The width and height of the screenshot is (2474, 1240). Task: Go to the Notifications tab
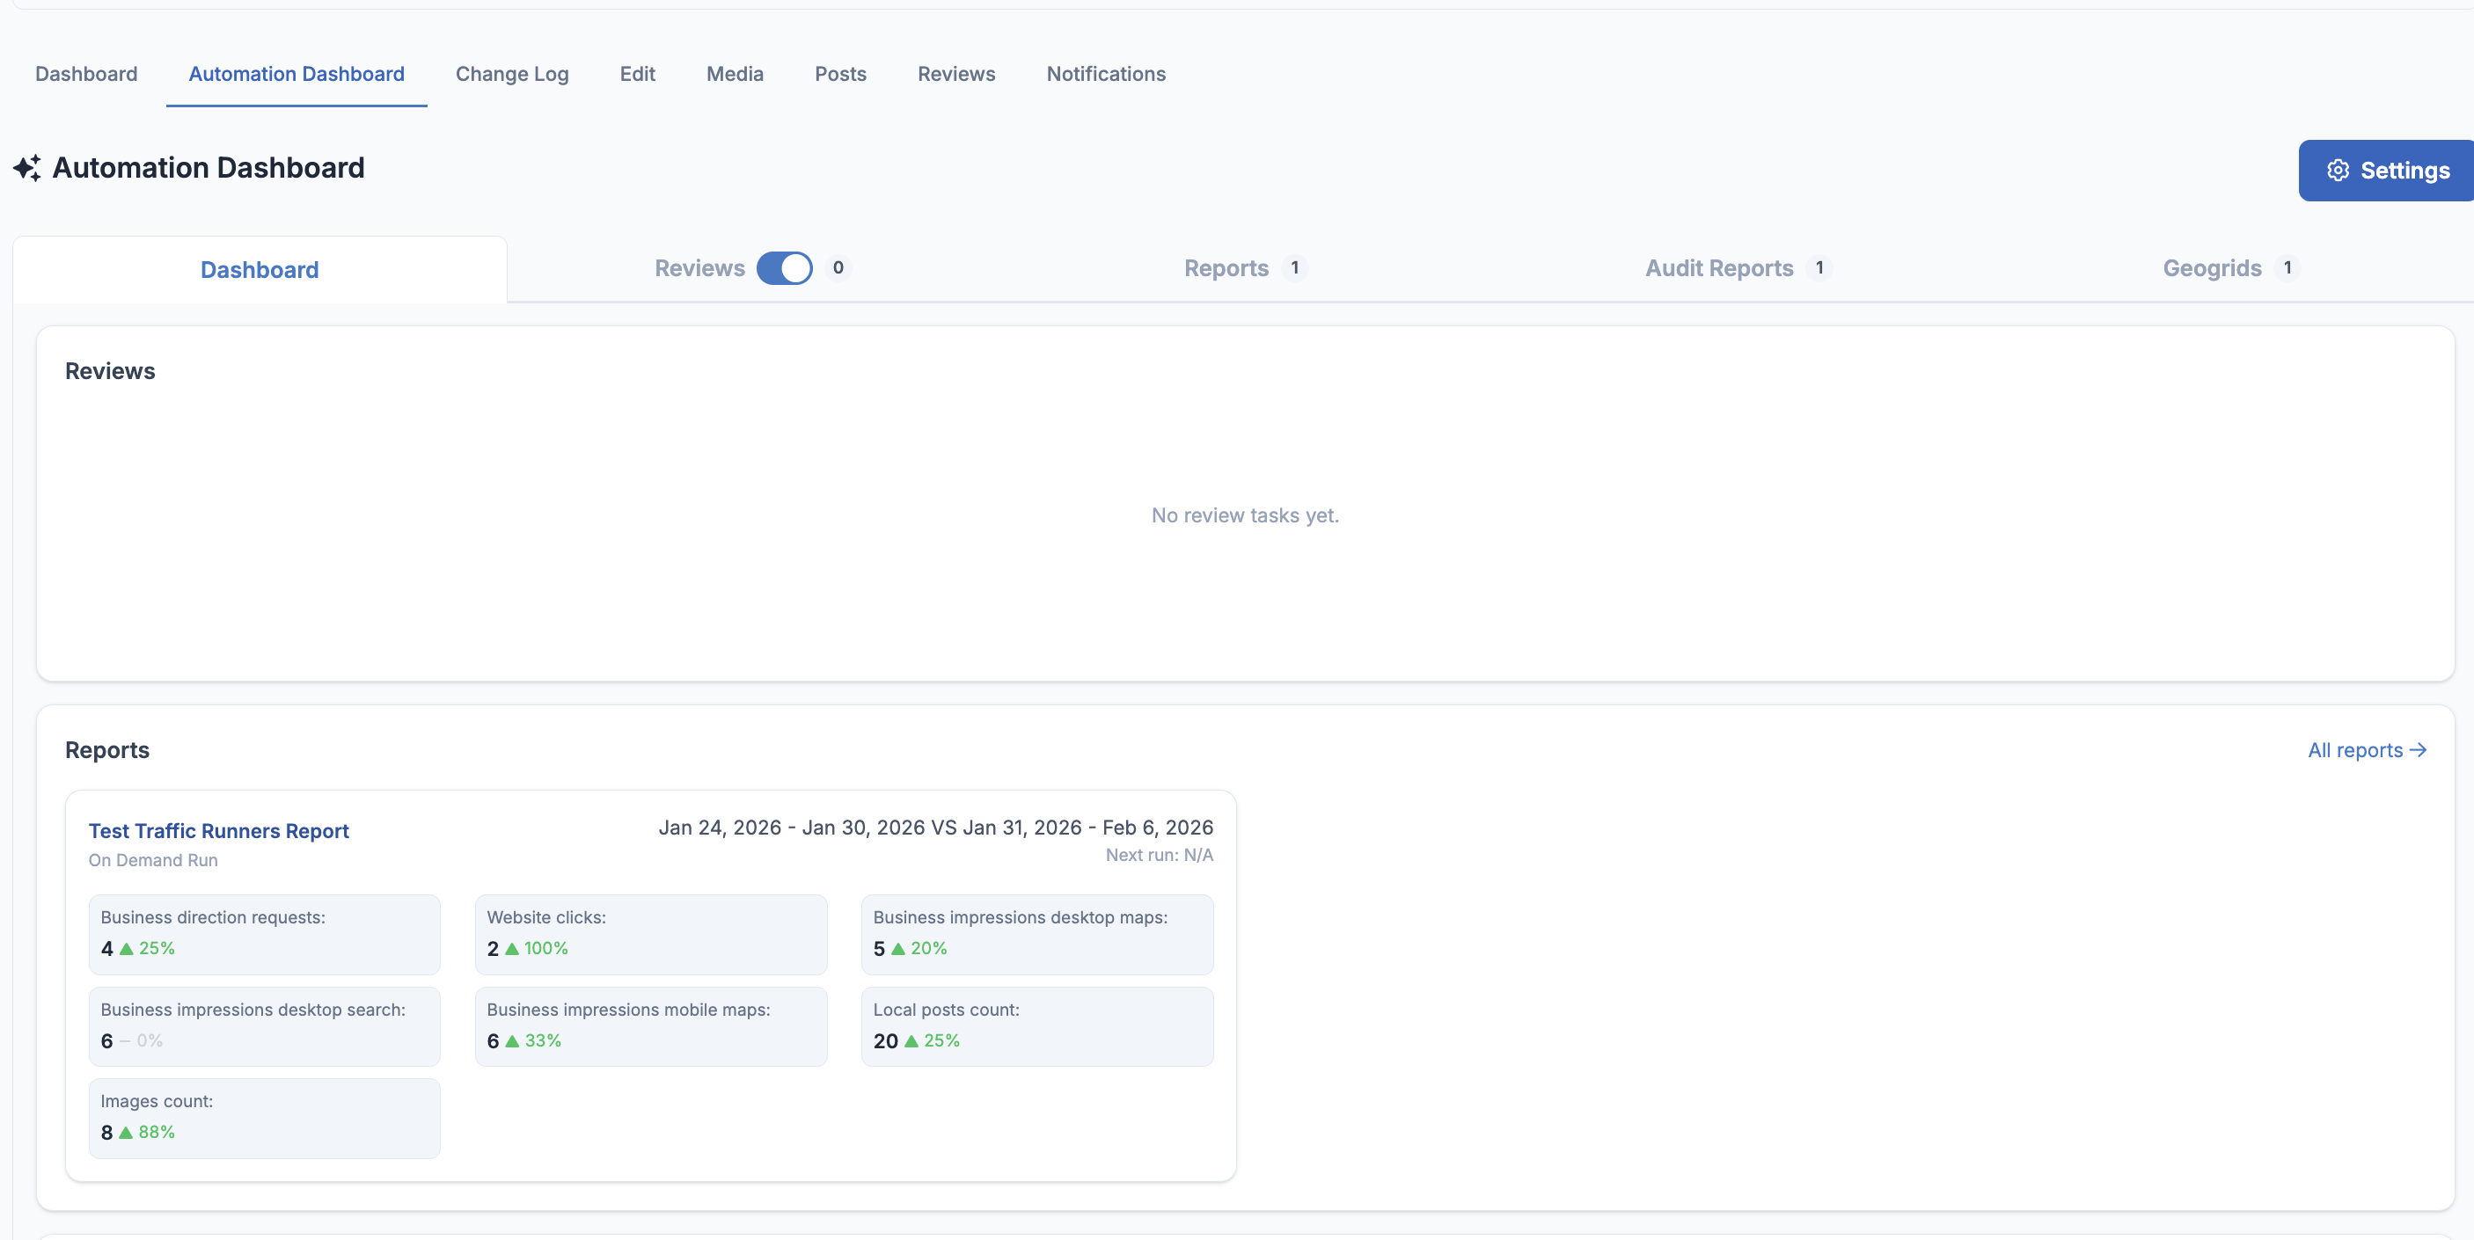[x=1105, y=74]
